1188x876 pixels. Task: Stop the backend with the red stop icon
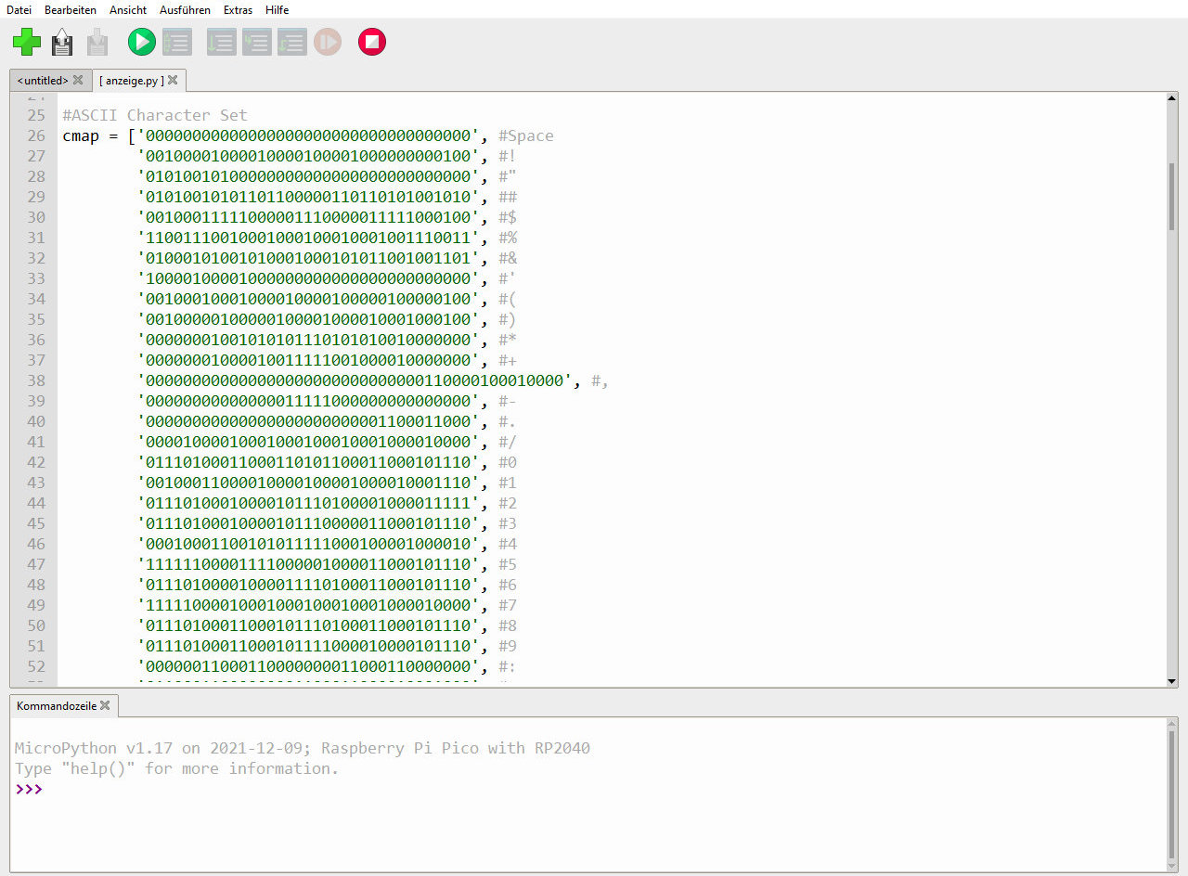(x=372, y=42)
